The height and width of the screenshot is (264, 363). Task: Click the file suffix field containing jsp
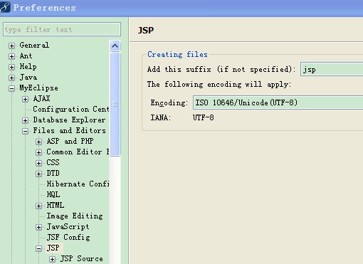[x=332, y=69]
